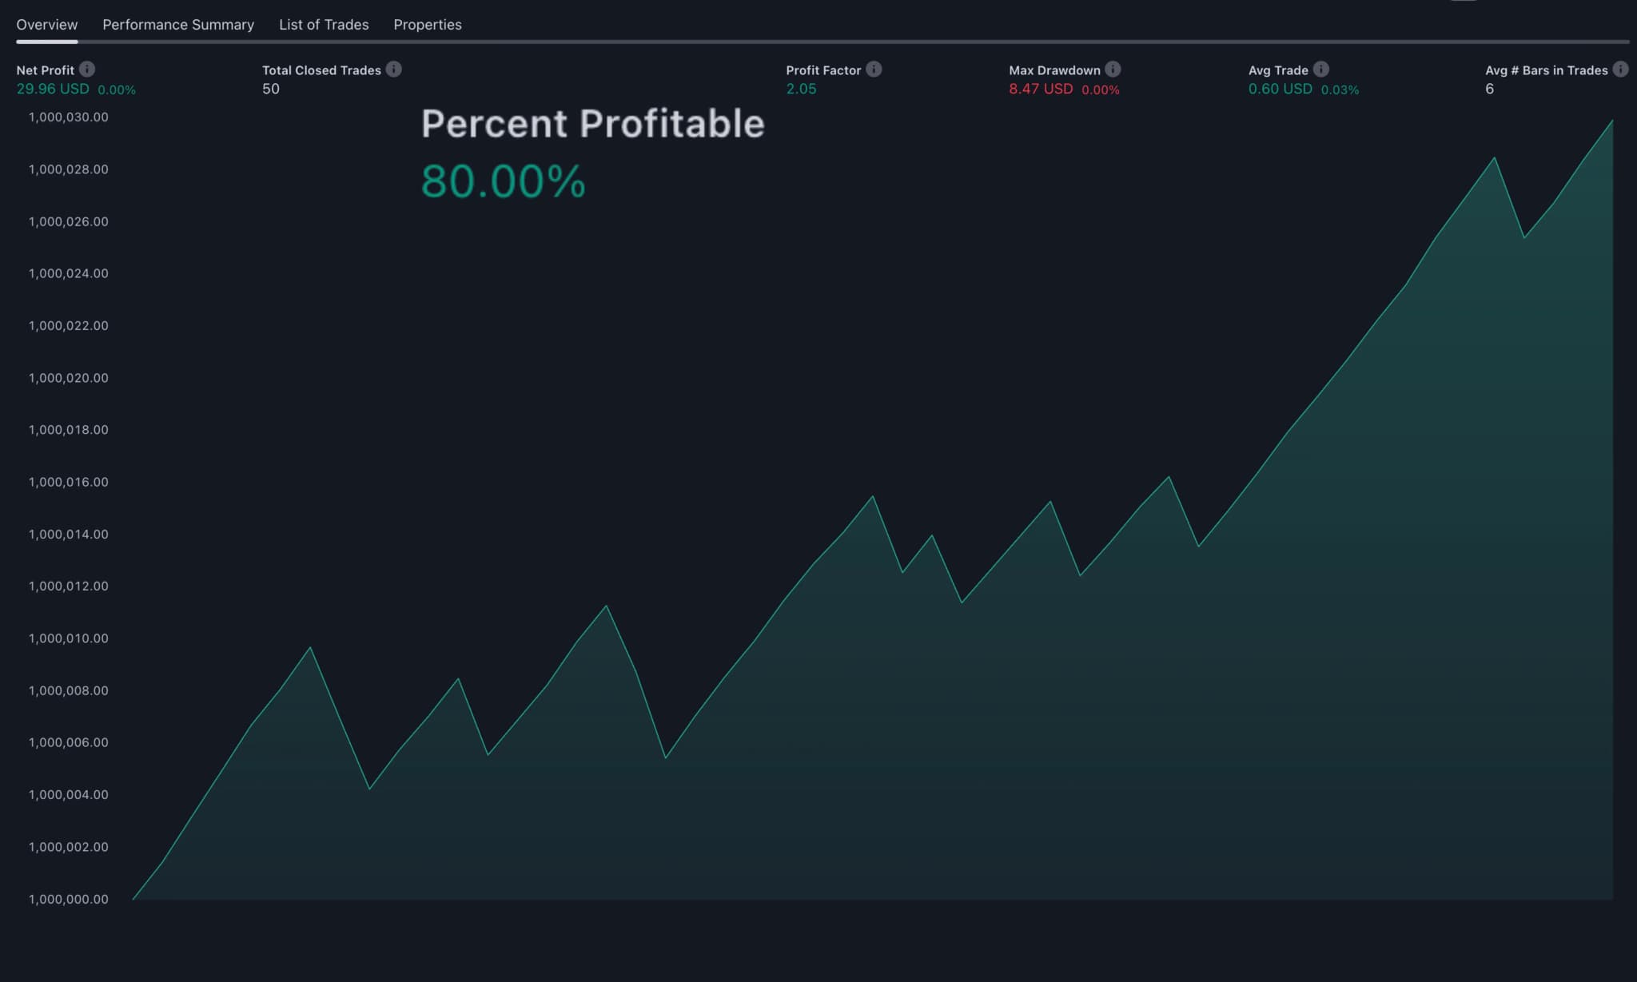Viewport: 1637px width, 982px height.
Task: Click the Total Closed Trades info icon
Action: 392,69
